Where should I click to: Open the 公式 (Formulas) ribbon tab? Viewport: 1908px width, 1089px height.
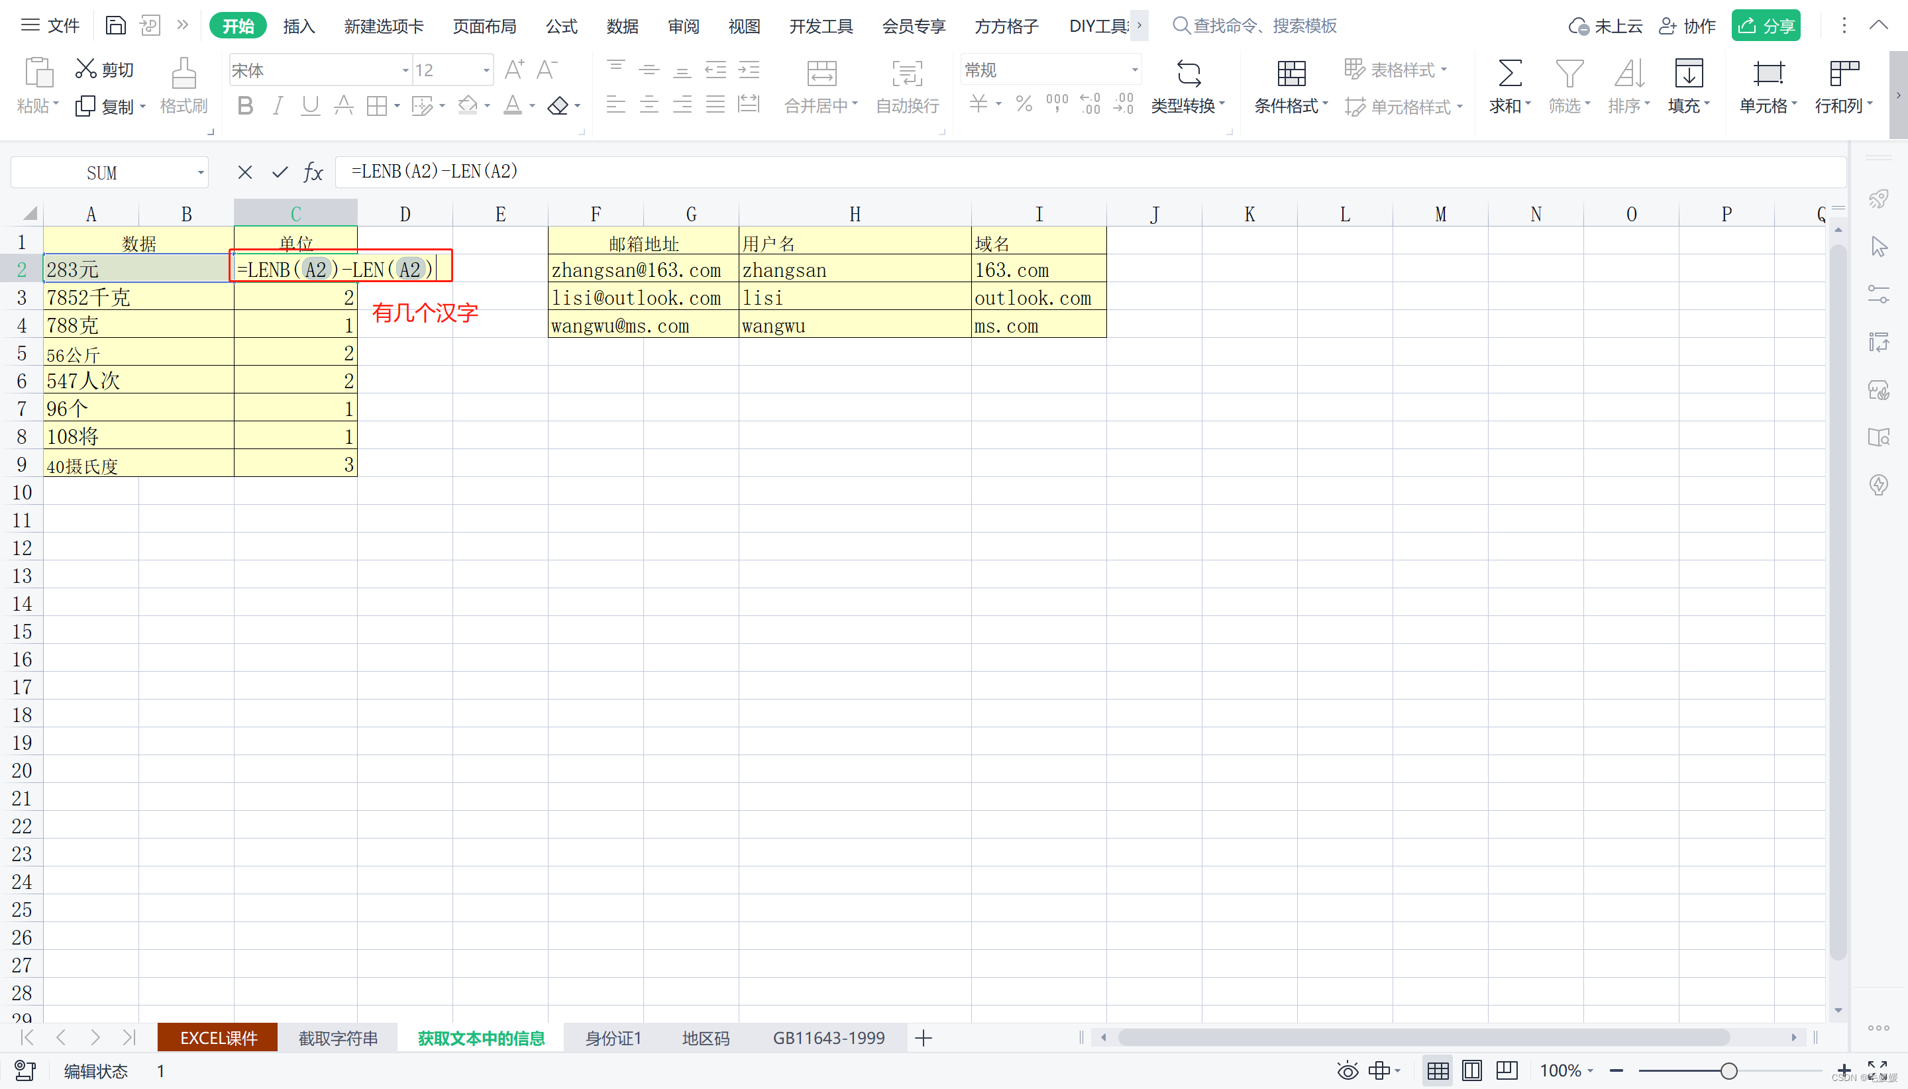(561, 26)
